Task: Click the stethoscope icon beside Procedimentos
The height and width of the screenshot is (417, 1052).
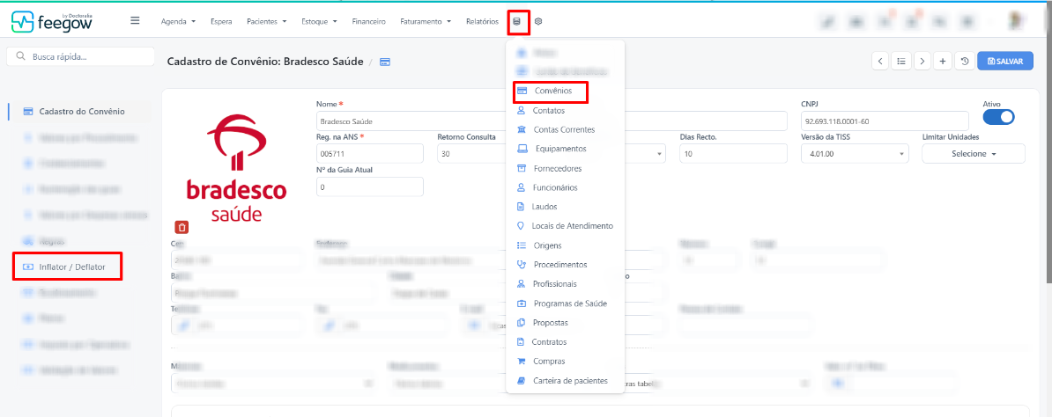Action: coord(521,265)
